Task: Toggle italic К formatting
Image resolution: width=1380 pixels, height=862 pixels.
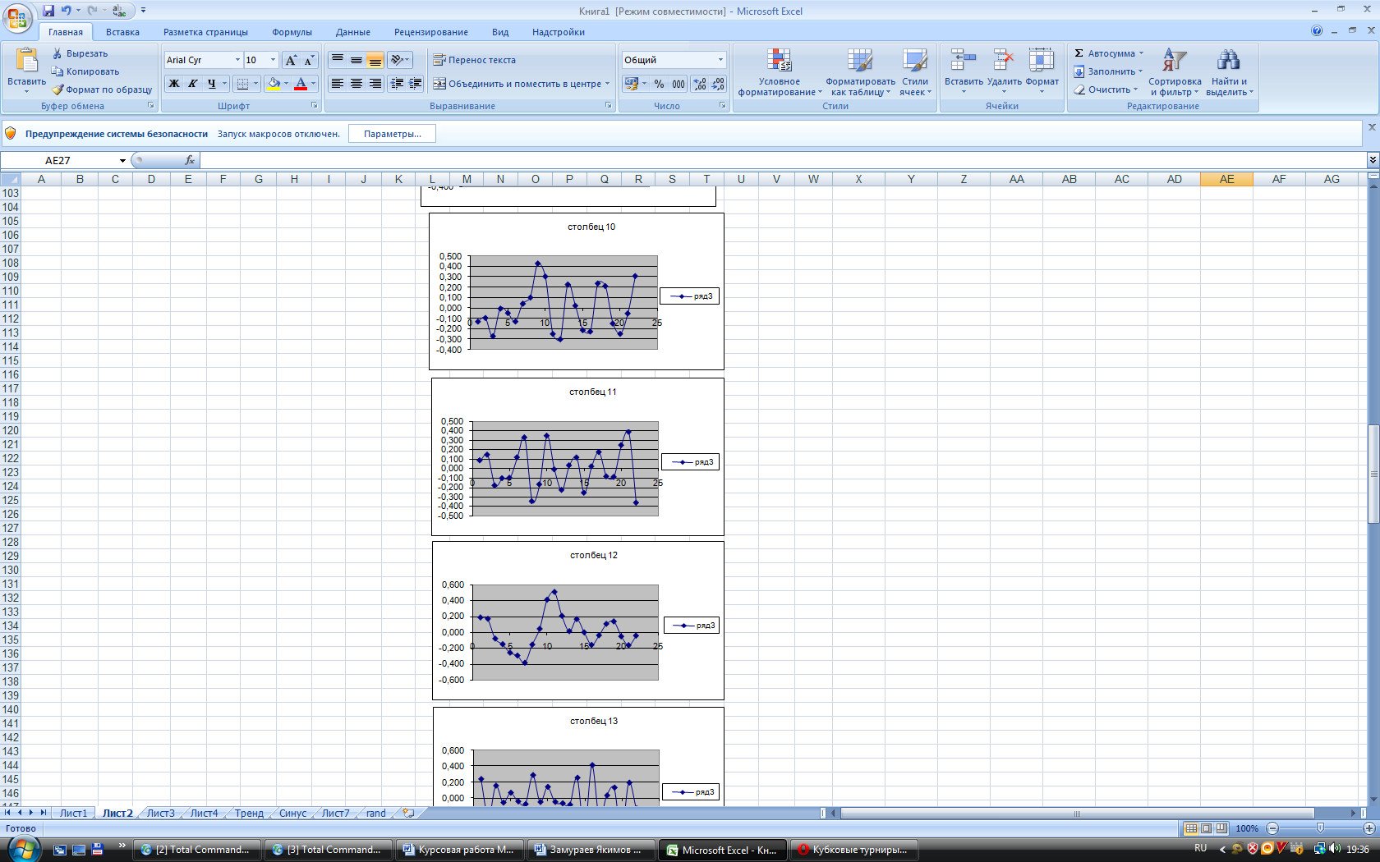Action: [193, 84]
